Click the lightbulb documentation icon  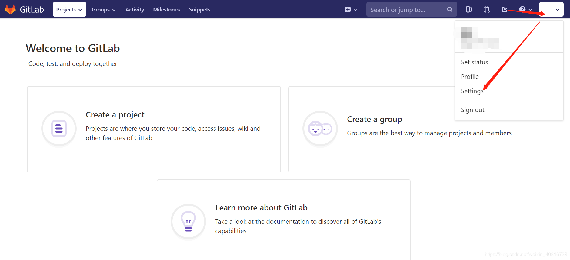(x=188, y=222)
